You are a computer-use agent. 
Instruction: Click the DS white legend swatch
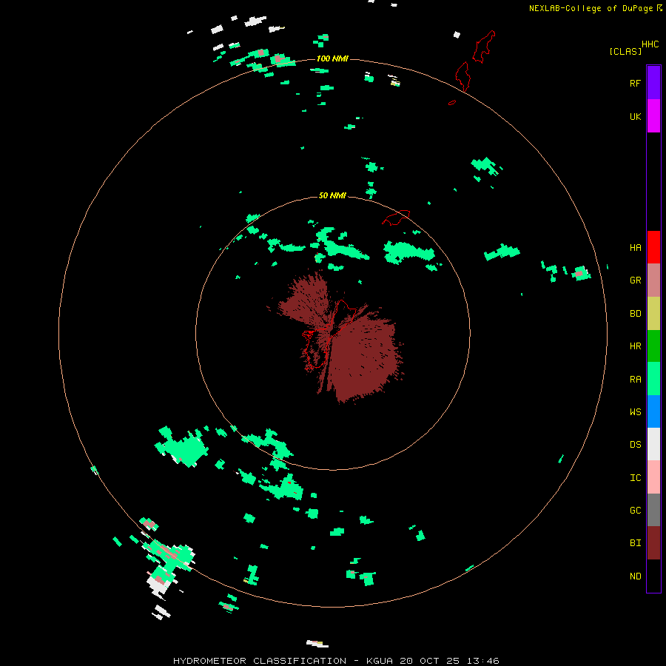[653, 444]
